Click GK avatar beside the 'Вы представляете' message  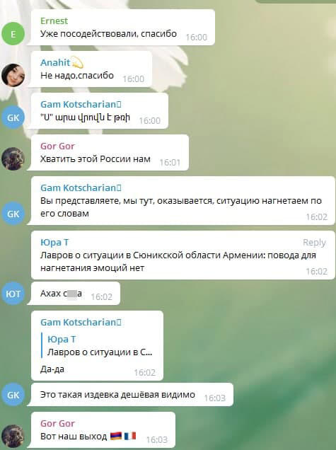click(x=13, y=214)
